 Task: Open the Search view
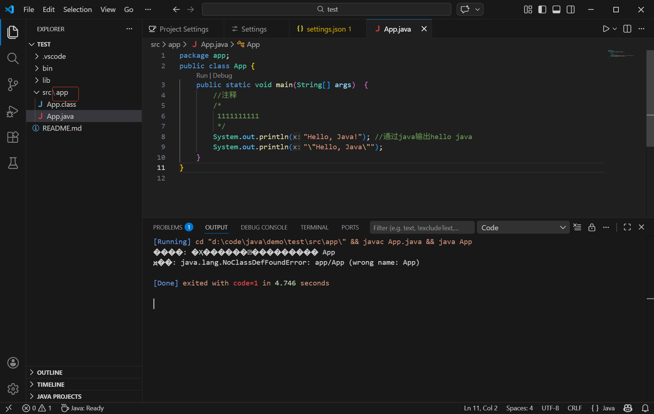(x=13, y=58)
